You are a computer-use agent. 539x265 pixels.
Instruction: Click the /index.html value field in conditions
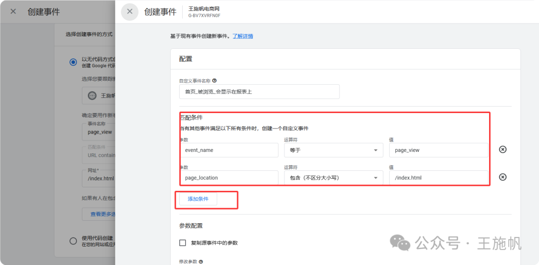(x=439, y=178)
